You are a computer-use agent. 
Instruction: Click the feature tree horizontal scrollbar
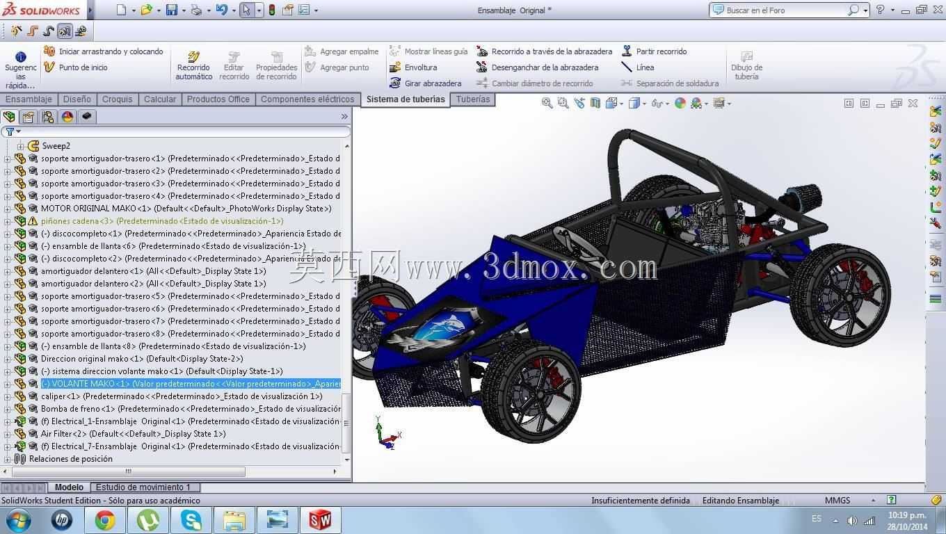(x=128, y=471)
